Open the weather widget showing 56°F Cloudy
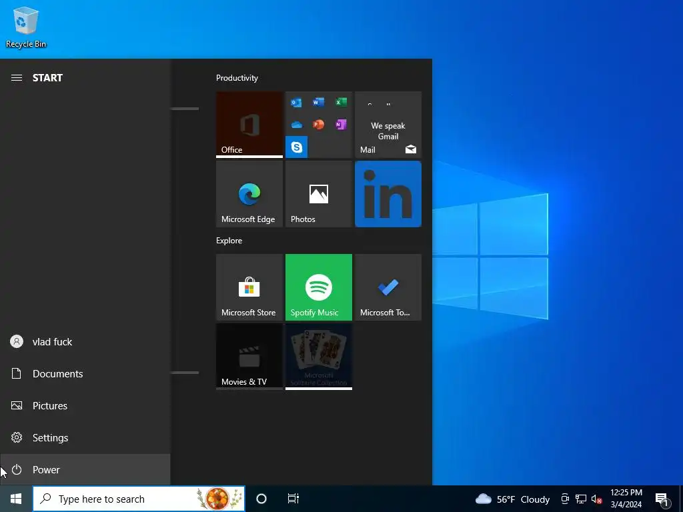The height and width of the screenshot is (512, 683). click(512, 499)
